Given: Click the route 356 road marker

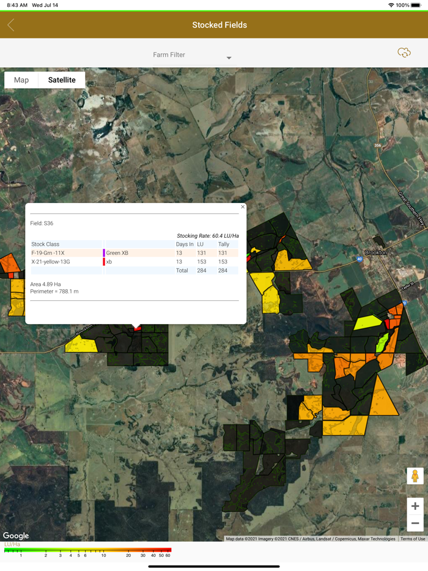Looking at the screenshot, I should click(x=378, y=146).
